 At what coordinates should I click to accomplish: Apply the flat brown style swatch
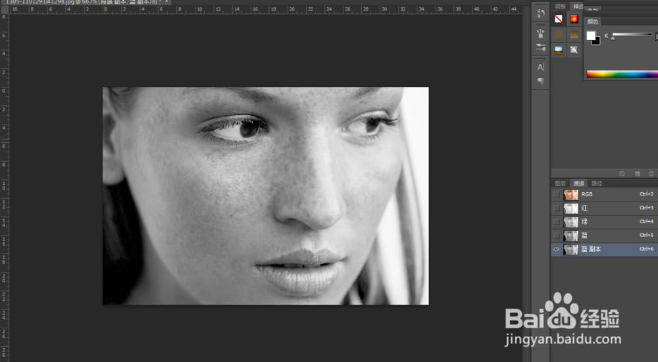(559, 34)
